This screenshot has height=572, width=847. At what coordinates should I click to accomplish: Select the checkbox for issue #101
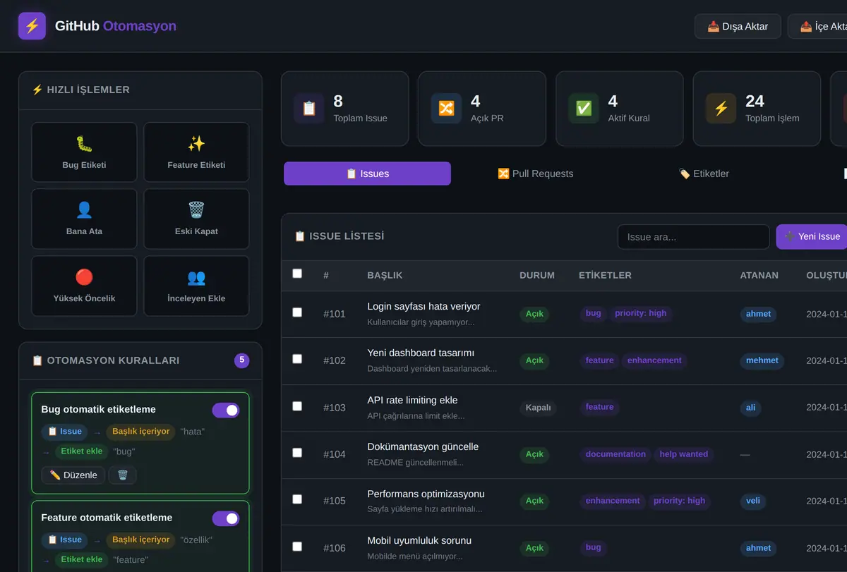pyautogui.click(x=297, y=312)
